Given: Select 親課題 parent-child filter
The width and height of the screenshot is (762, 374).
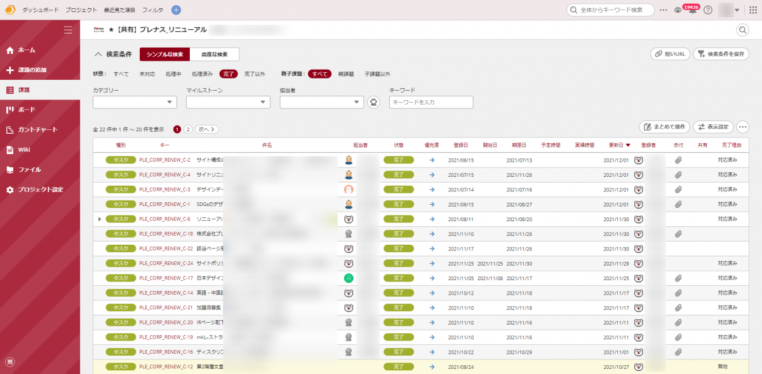Looking at the screenshot, I should click(x=346, y=74).
